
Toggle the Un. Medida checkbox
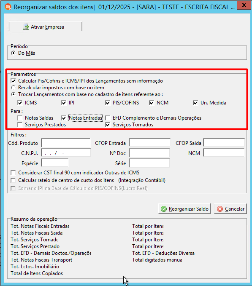pos(195,103)
